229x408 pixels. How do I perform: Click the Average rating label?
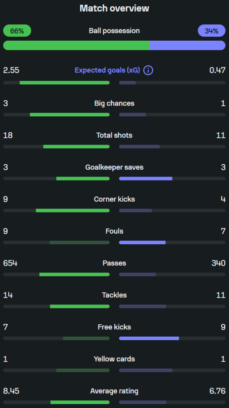click(114, 391)
